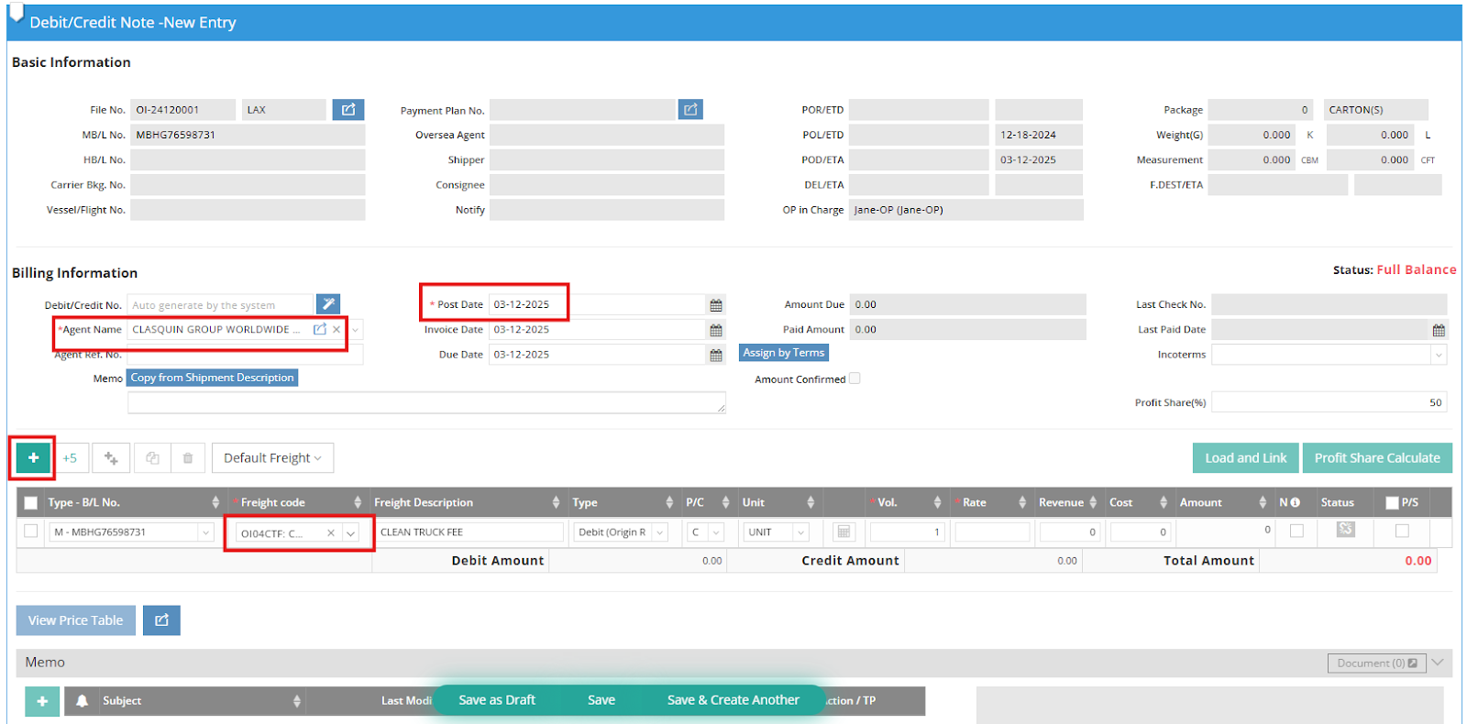Click the green add freight row button
Screen dimensions: 1467x724
tap(33, 457)
